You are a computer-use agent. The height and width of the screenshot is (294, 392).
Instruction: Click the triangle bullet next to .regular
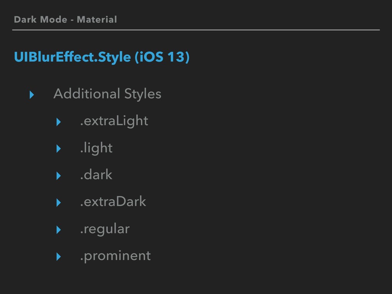(59, 230)
